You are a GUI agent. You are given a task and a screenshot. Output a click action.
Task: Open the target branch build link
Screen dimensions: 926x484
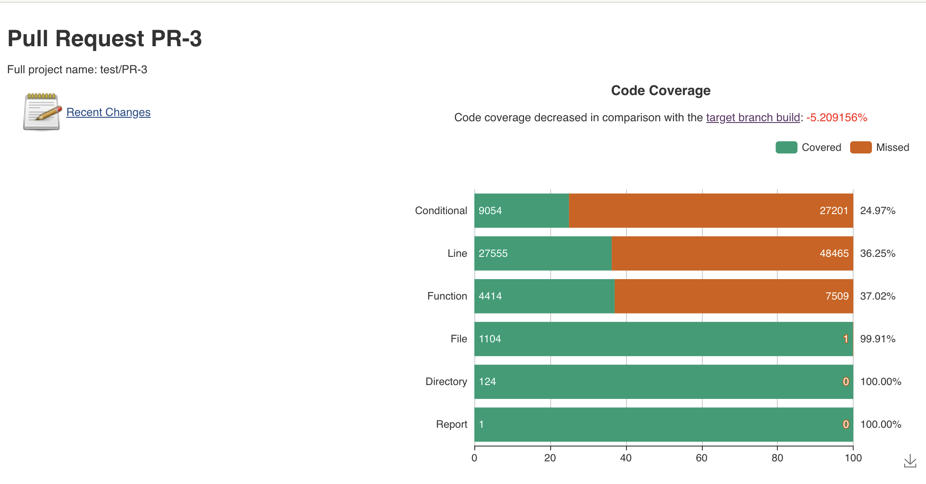753,117
